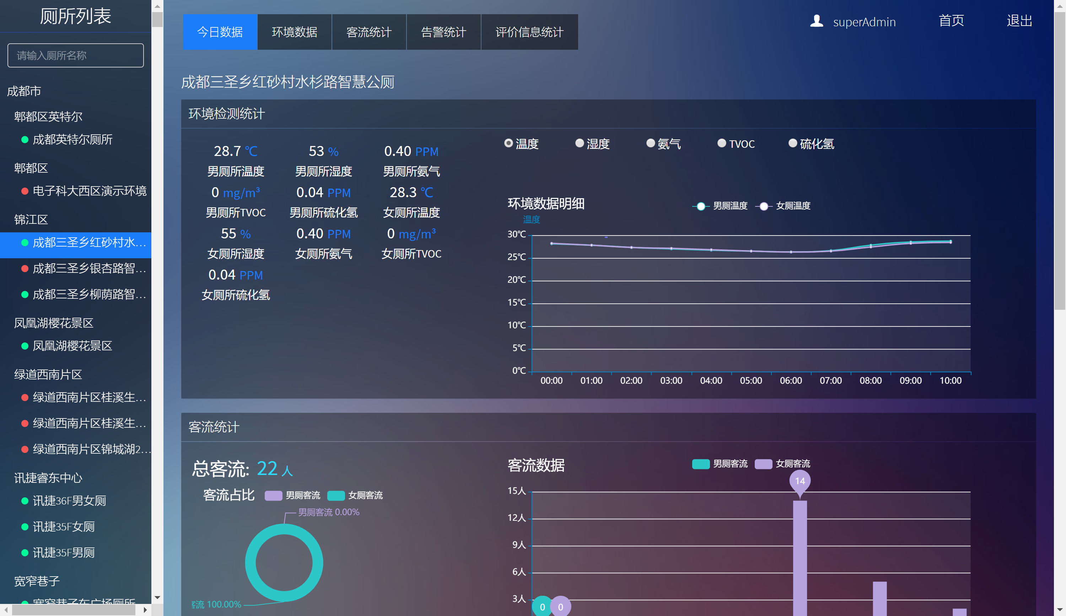The image size is (1066, 616).
Task: Click the sidebar scroll down arrow
Action: pyautogui.click(x=157, y=597)
